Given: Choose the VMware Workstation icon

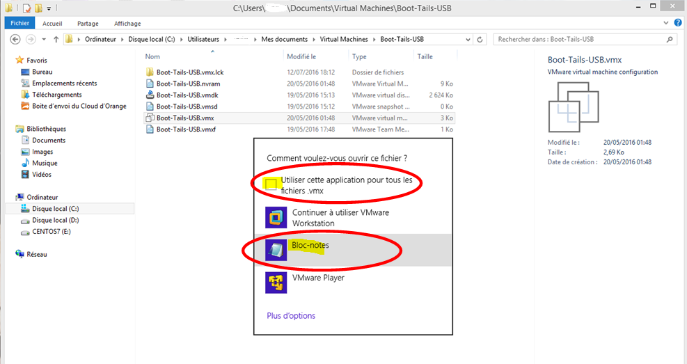Looking at the screenshot, I should [276, 217].
